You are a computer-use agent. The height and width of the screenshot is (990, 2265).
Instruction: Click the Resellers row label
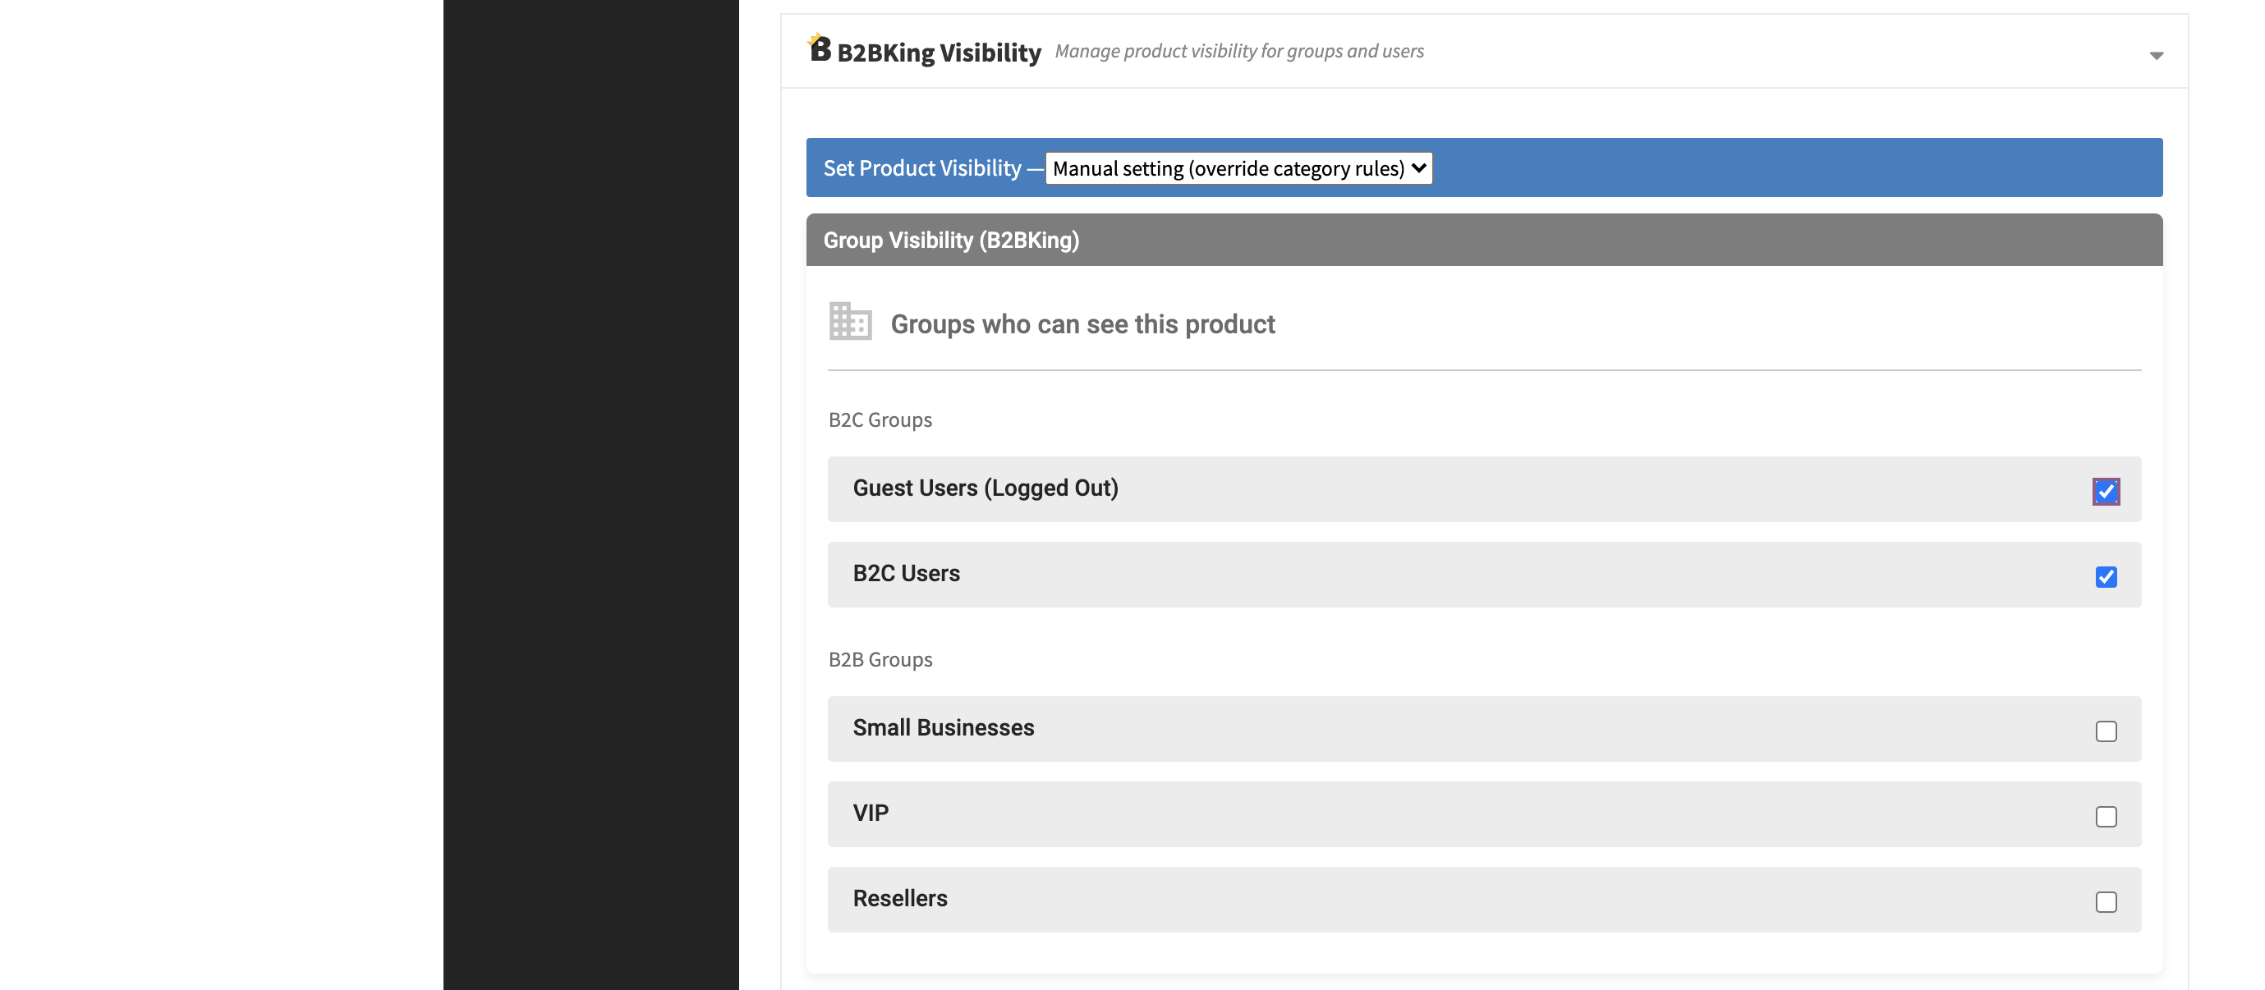[x=899, y=899]
